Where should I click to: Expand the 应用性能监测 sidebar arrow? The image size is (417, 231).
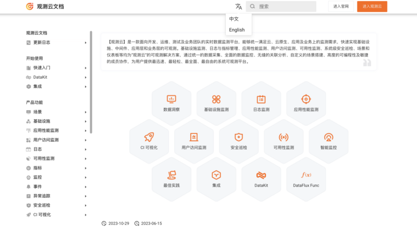[86, 131]
